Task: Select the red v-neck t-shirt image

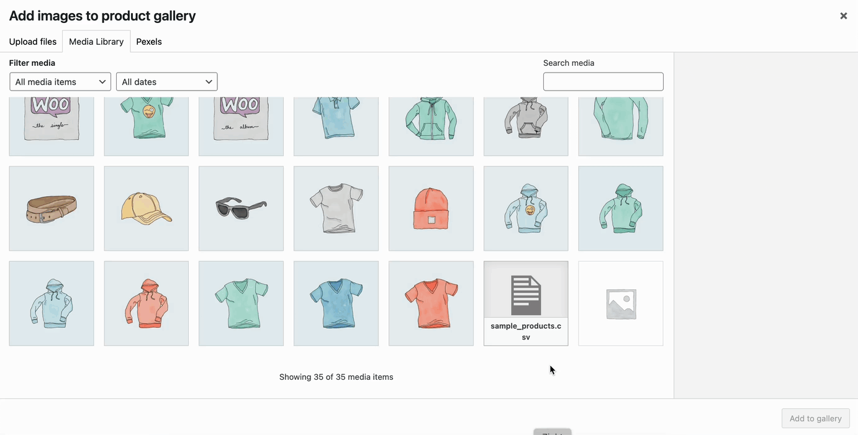Action: click(x=431, y=303)
